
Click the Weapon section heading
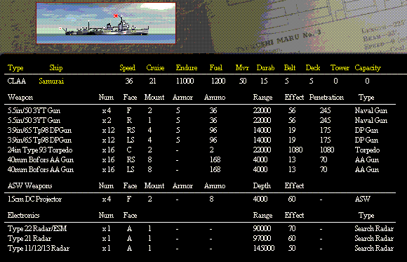click(20, 98)
